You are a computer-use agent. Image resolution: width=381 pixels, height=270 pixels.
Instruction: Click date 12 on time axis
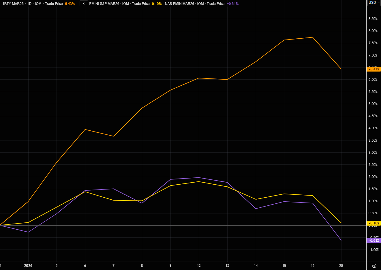click(x=199, y=266)
